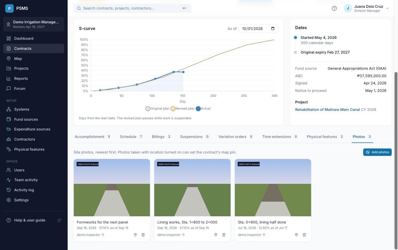Screen dimensions: 398x250
Task: Click the Add photos button
Action: click(377, 152)
